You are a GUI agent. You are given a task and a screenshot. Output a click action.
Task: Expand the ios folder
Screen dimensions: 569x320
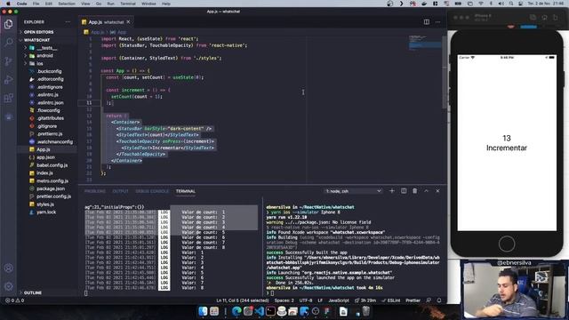pyautogui.click(x=39, y=63)
